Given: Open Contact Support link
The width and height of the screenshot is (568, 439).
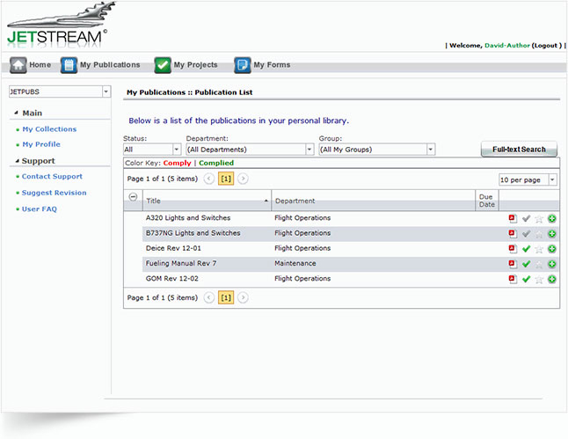Looking at the screenshot, I should pyautogui.click(x=52, y=177).
